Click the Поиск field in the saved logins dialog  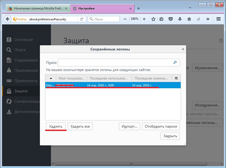[x=115, y=63]
